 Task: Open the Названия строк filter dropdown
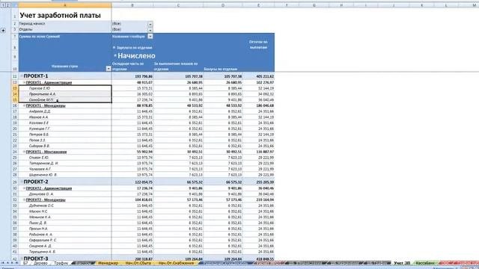coord(109,69)
